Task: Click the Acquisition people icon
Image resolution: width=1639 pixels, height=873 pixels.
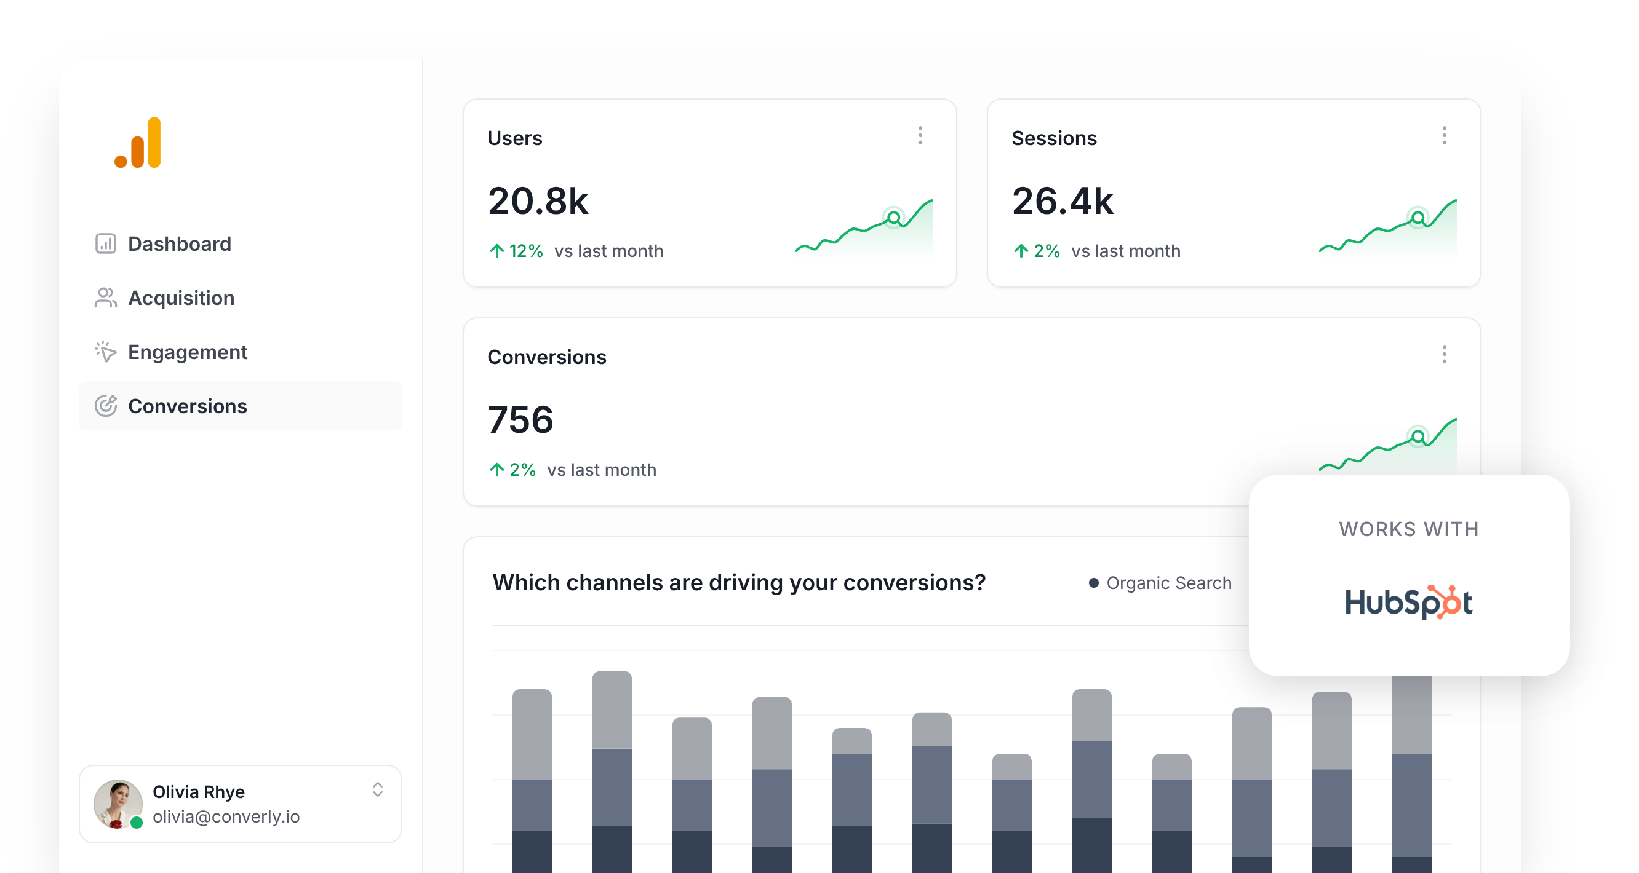Action: point(106,298)
